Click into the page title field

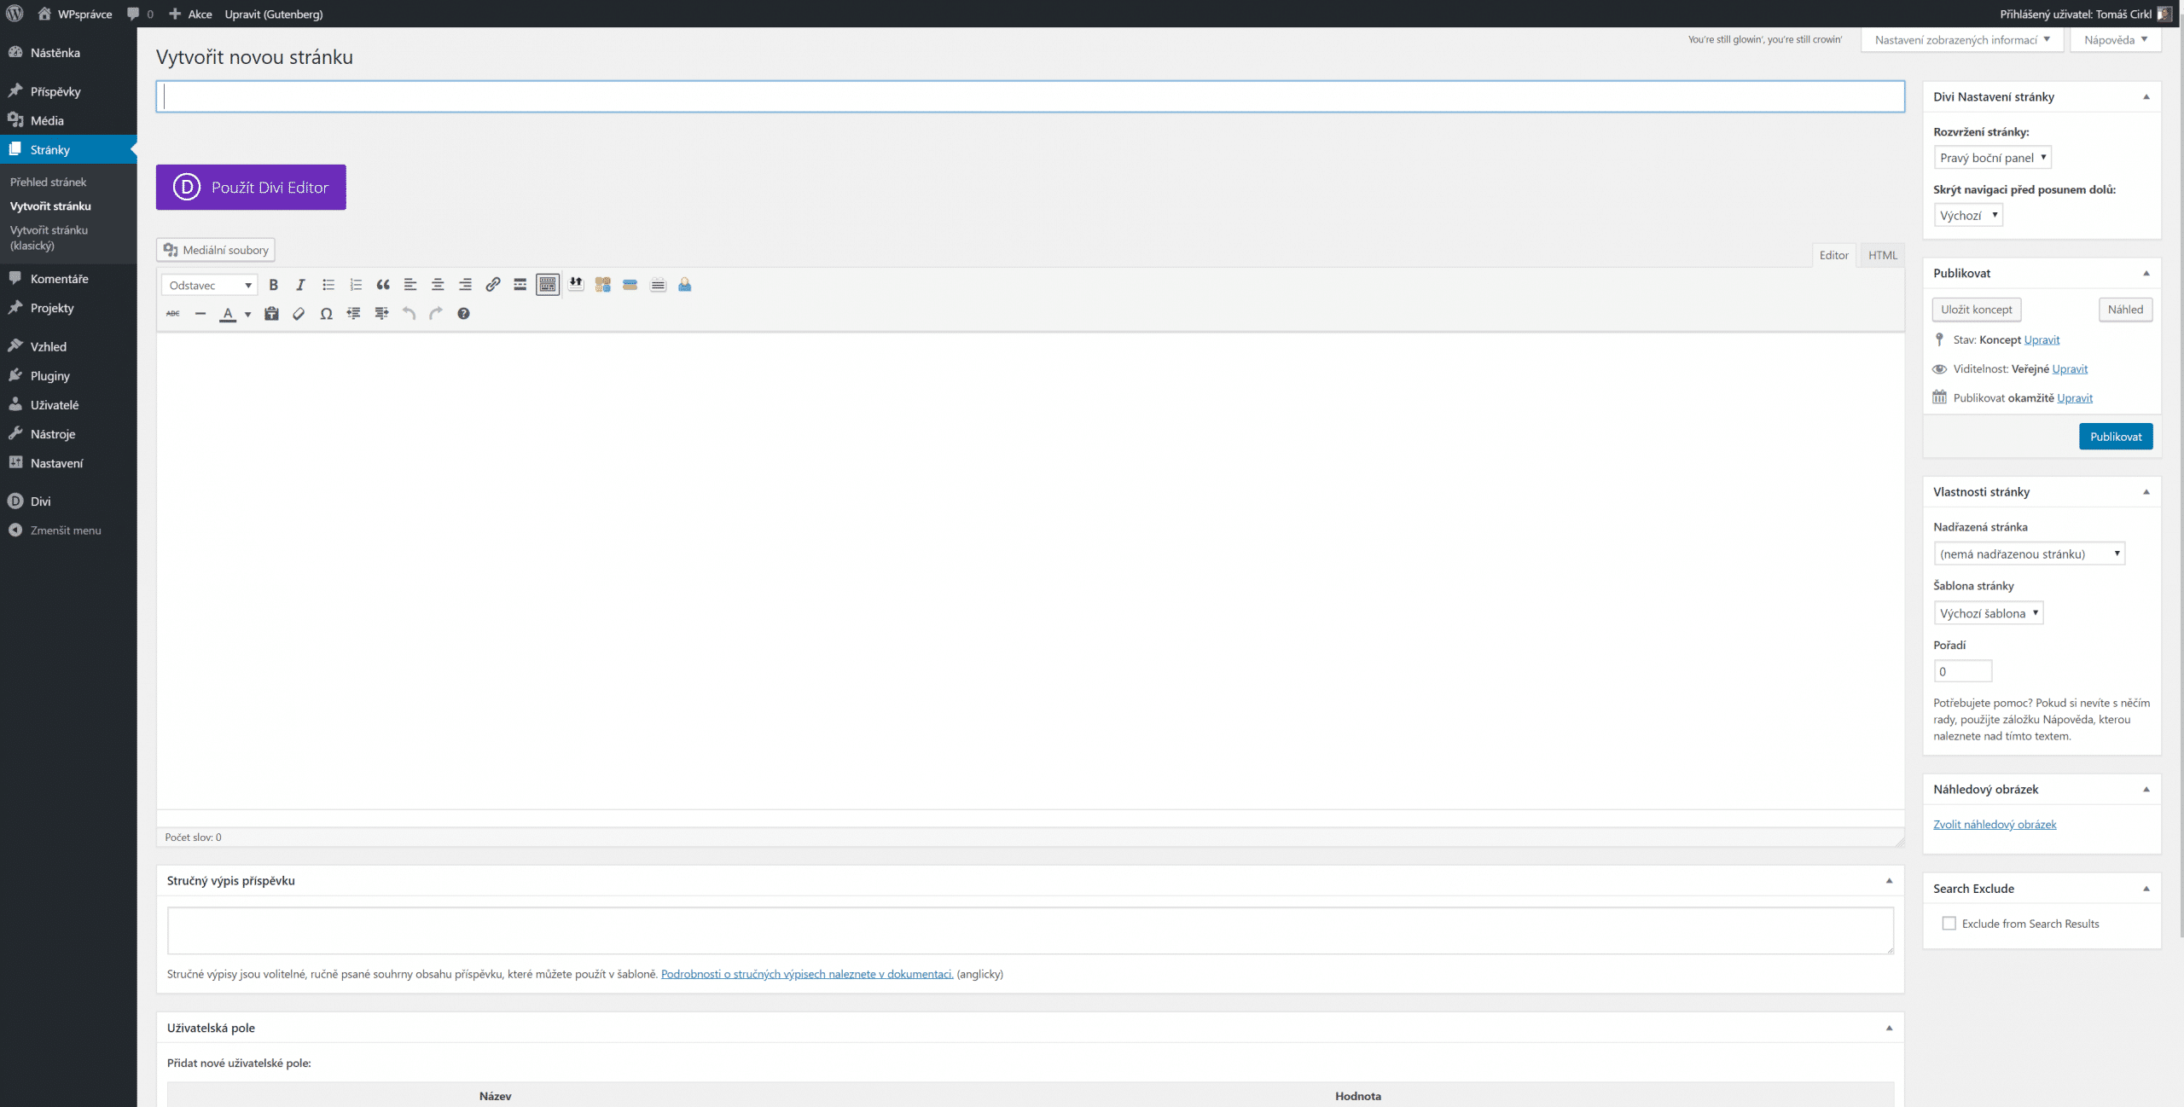point(1030,97)
